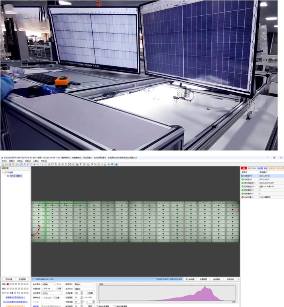Switch to the 效果测试 tab

point(230,279)
